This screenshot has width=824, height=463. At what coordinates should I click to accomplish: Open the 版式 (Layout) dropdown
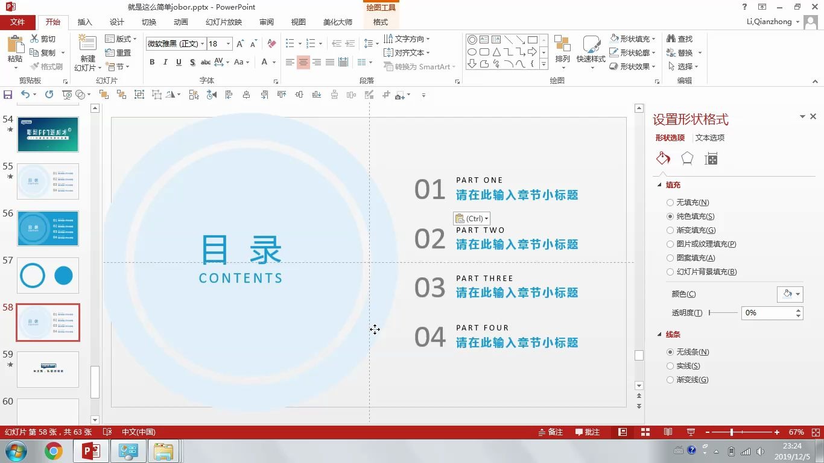[121, 39]
